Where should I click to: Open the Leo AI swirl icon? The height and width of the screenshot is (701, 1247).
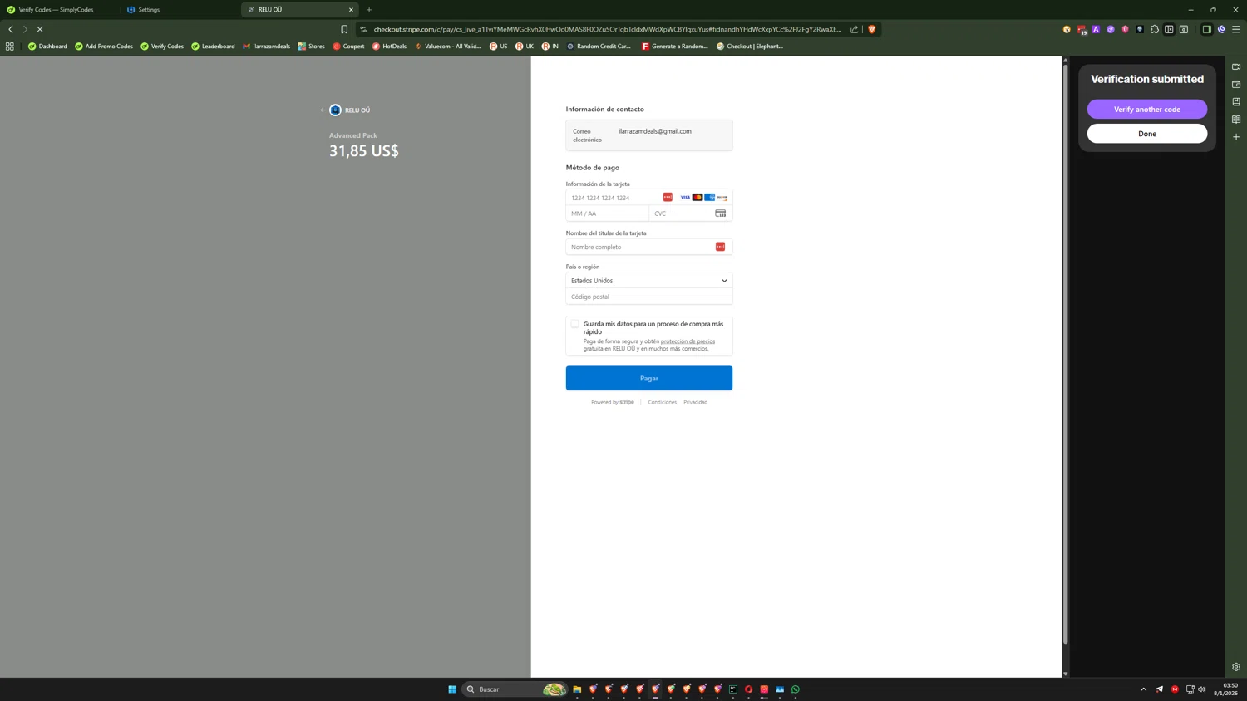[x=1222, y=29]
